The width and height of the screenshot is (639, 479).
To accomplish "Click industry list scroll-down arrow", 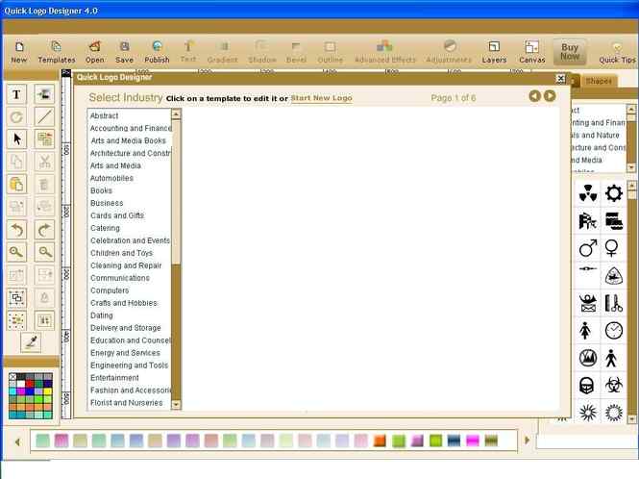I will pyautogui.click(x=176, y=404).
